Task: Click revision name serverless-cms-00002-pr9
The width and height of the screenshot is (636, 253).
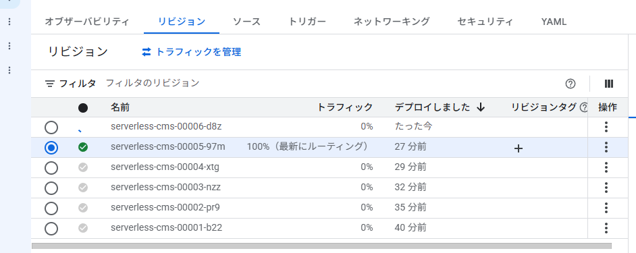Action: 165,207
